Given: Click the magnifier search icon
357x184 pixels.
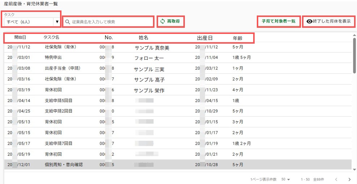Looking at the screenshot, I should point(67,22).
